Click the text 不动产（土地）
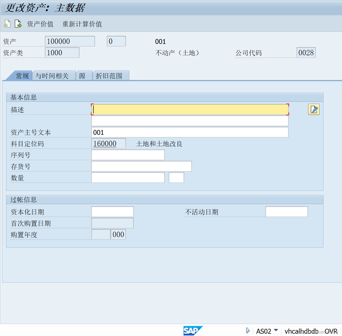 point(177,53)
